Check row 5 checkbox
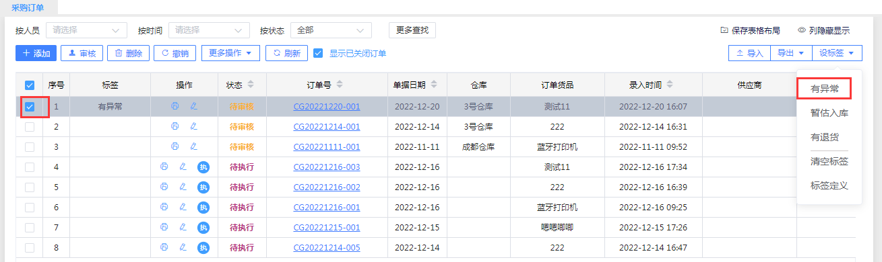Image resolution: width=882 pixels, height=262 pixels. (30, 187)
